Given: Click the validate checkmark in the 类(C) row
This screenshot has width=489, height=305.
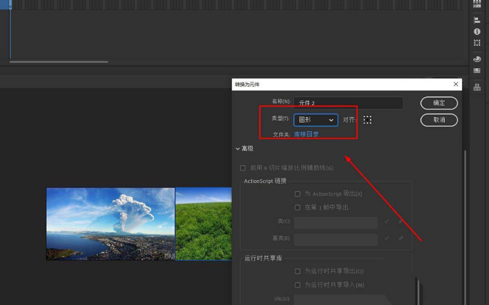Looking at the screenshot, I should coord(387,221).
